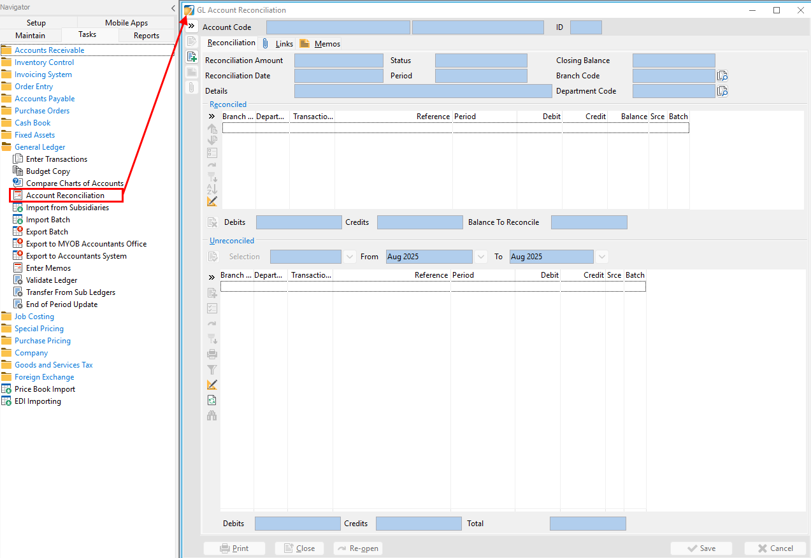Collapse the Navigator panel chevron
This screenshot has width=811, height=558.
(173, 8)
